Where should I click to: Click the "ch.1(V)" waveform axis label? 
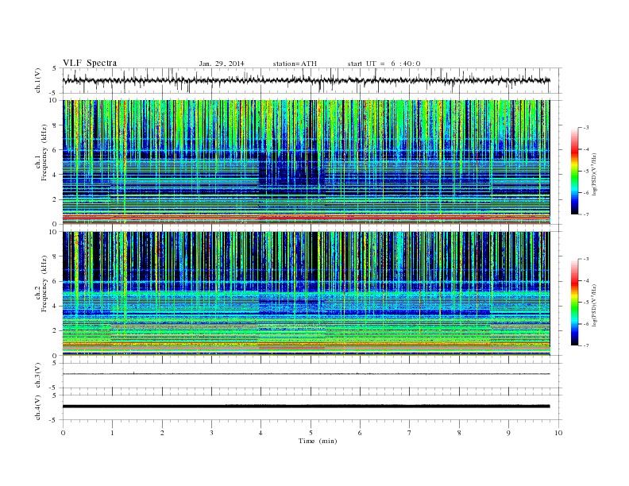click(38, 80)
